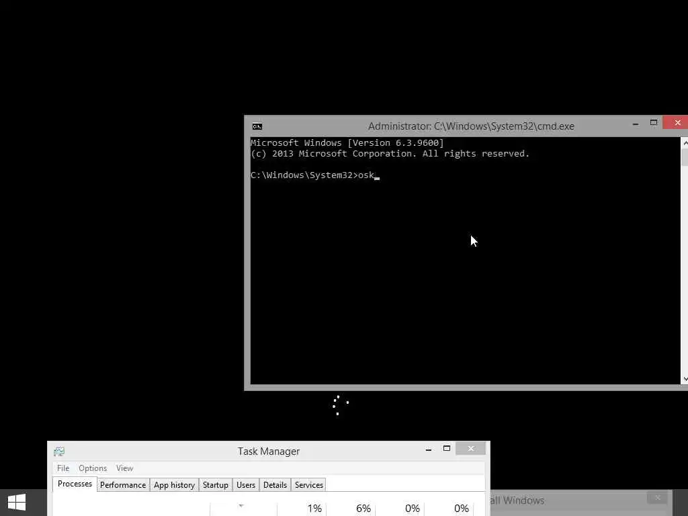This screenshot has height=516, width=688.
Task: Open the Startup tab
Action: (216, 485)
